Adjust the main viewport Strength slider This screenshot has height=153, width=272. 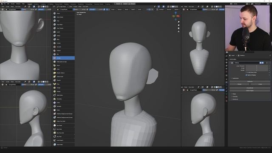96,9
